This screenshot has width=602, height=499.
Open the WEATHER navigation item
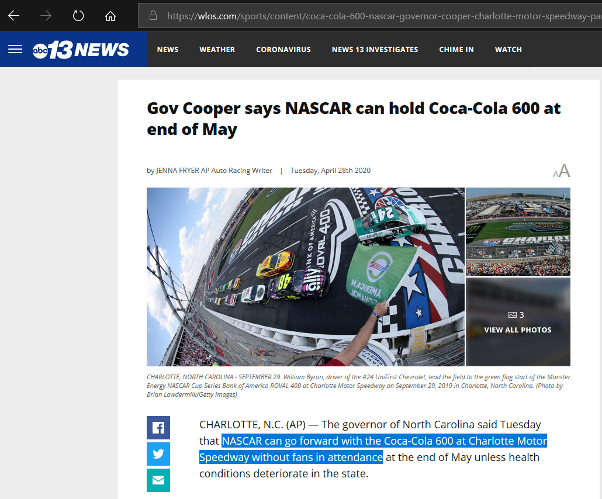[x=217, y=50]
